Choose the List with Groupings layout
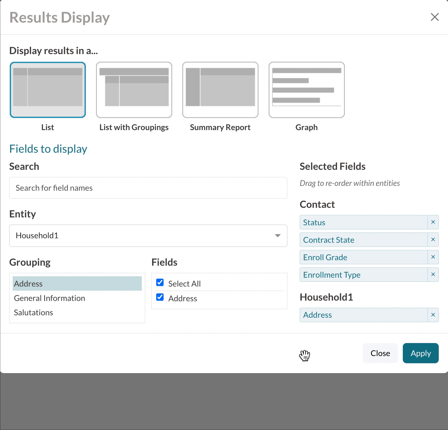Screen dimensions: 448x430 (134, 90)
